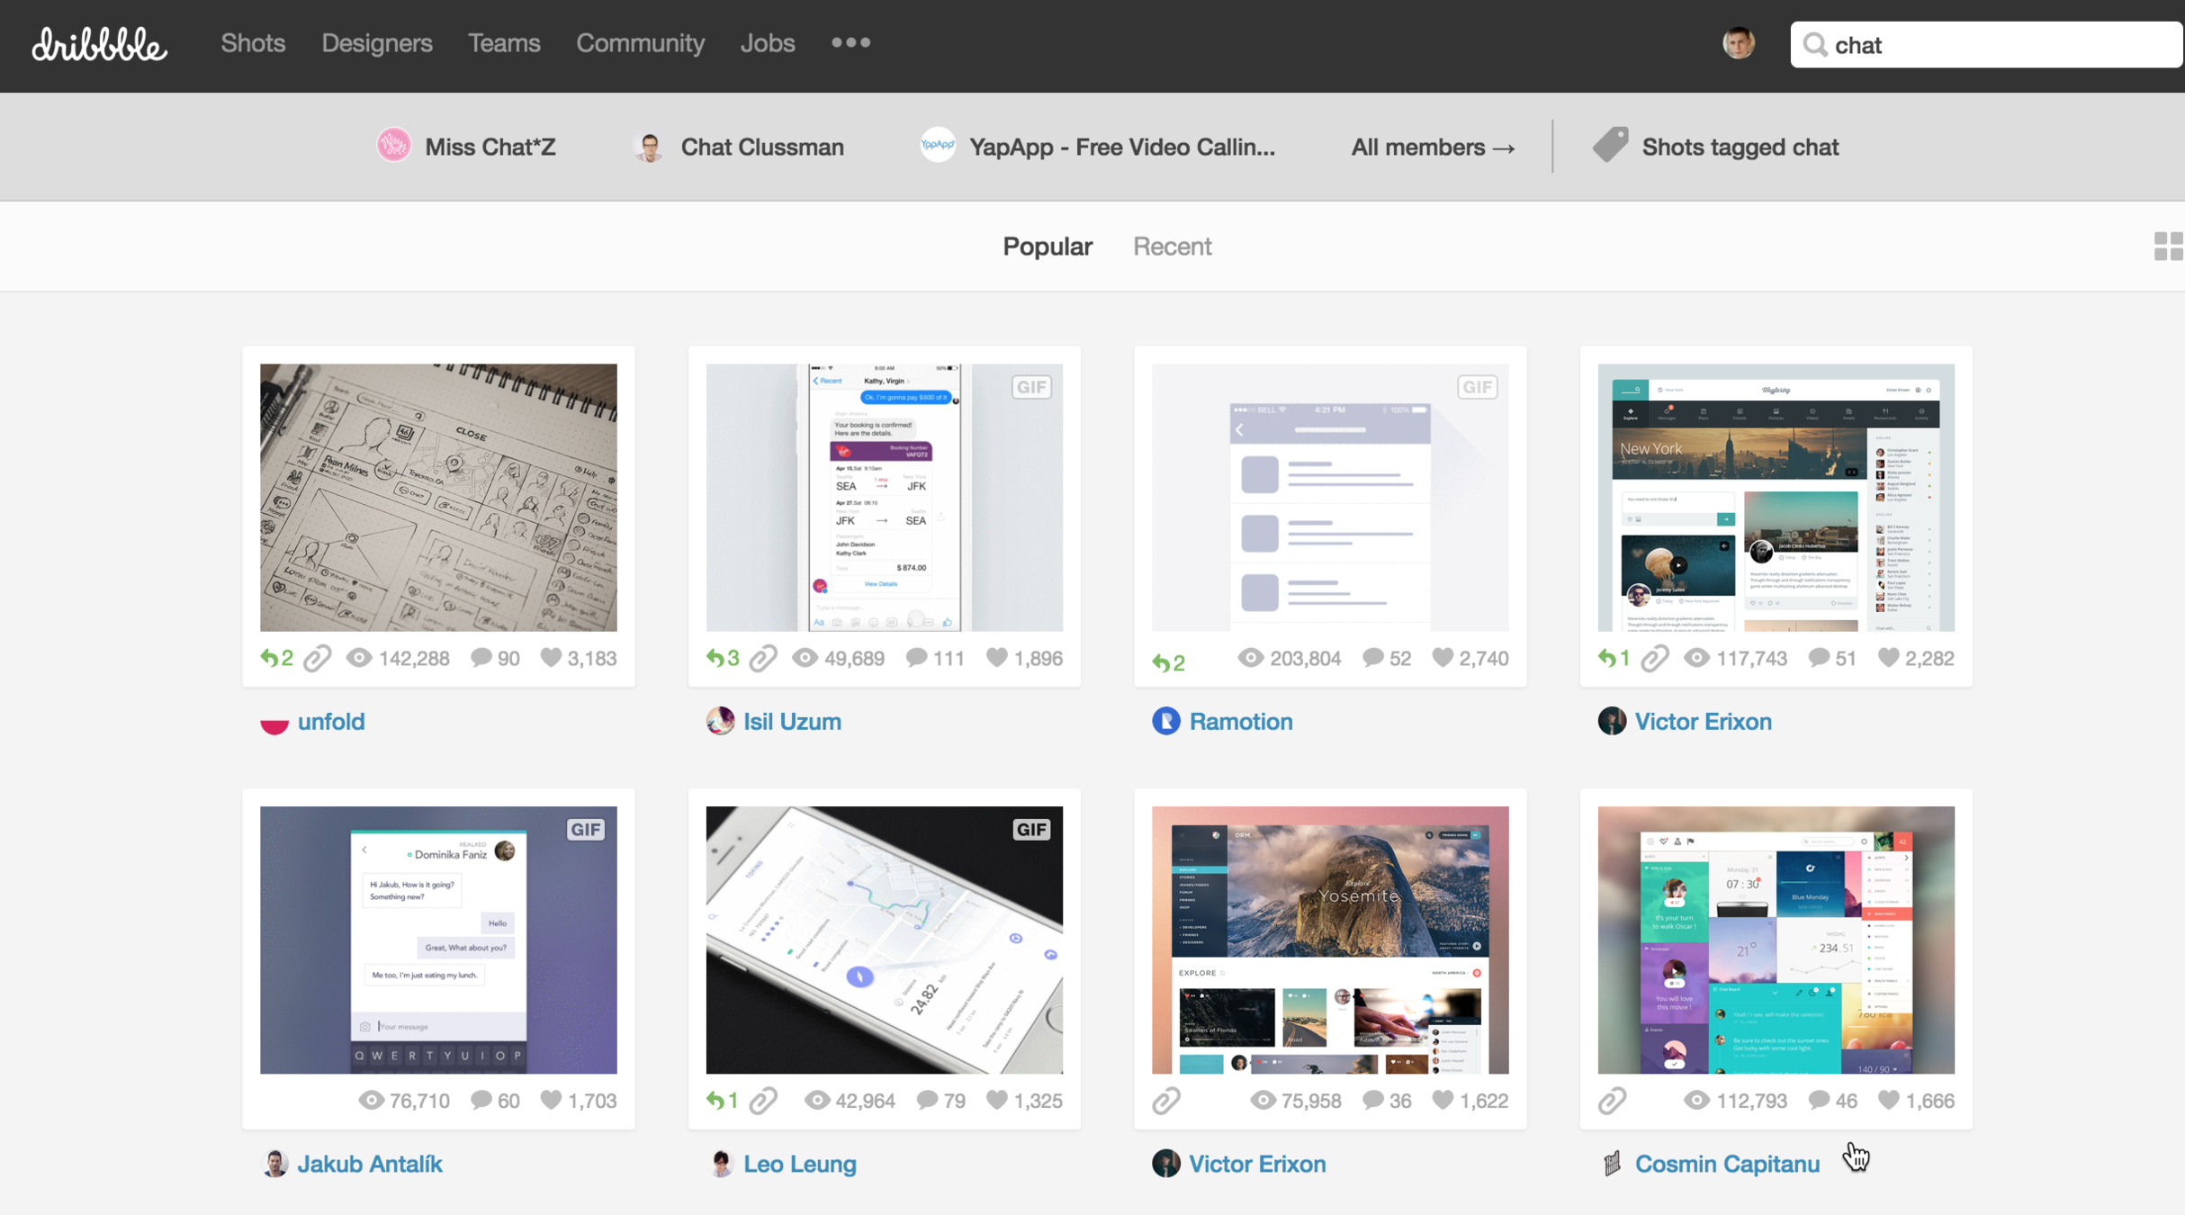Click the tag icon for shots tagged chat

point(1610,145)
